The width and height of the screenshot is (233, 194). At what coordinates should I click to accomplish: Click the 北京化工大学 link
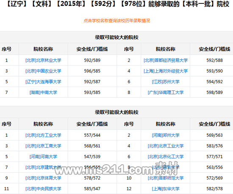pyautogui.click(x=166, y=157)
